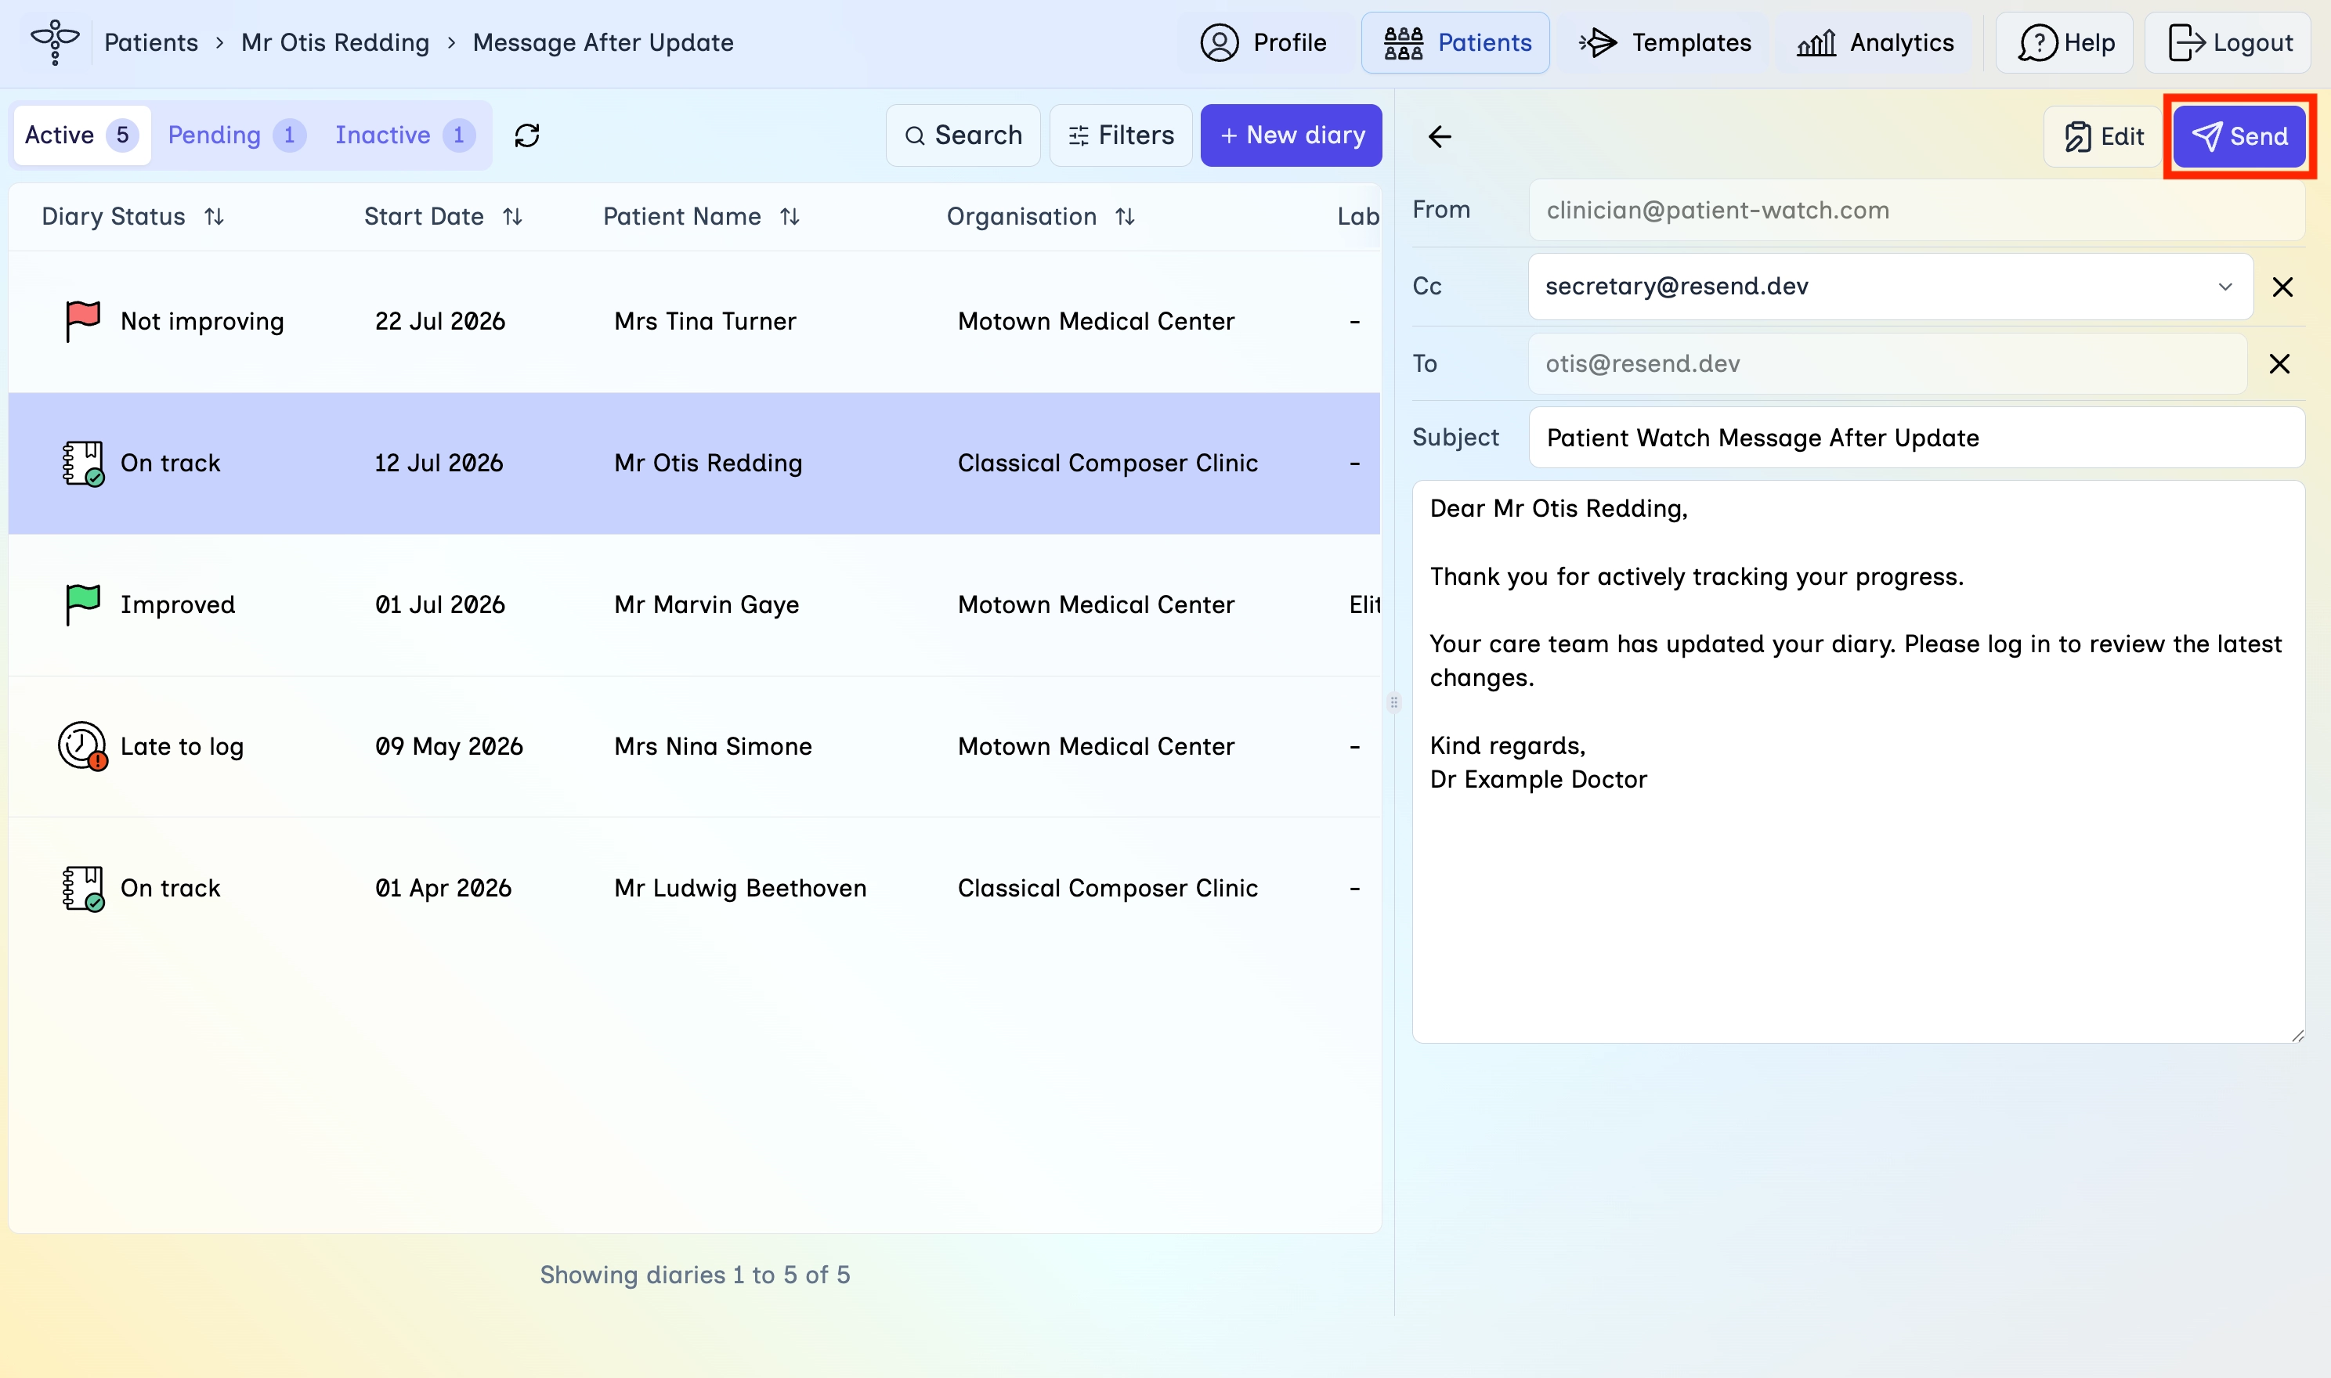This screenshot has height=1378, width=2331.
Task: Switch to the Active diaries tab
Action: [x=81, y=135]
